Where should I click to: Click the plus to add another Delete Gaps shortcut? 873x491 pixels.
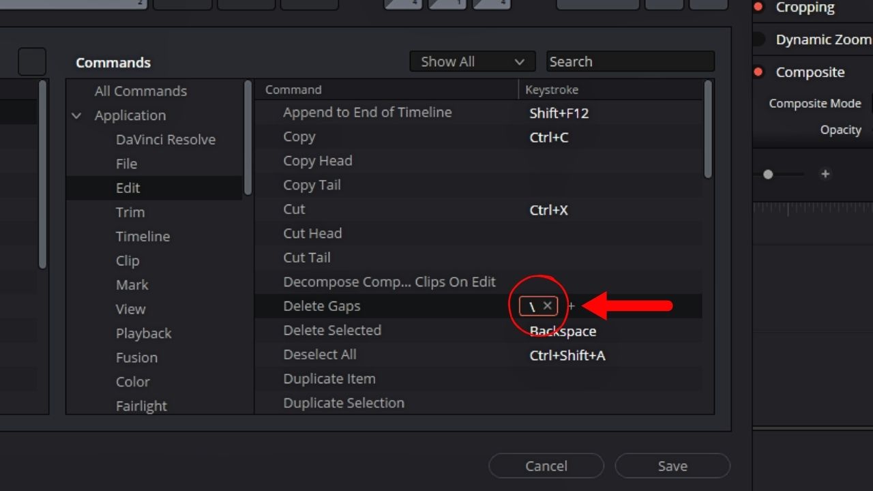point(571,306)
